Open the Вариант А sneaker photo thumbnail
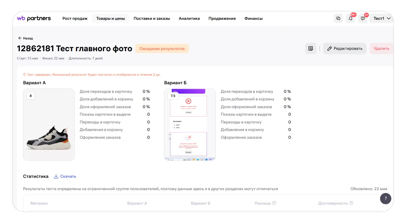The height and width of the screenshot is (223, 406). click(x=49, y=124)
